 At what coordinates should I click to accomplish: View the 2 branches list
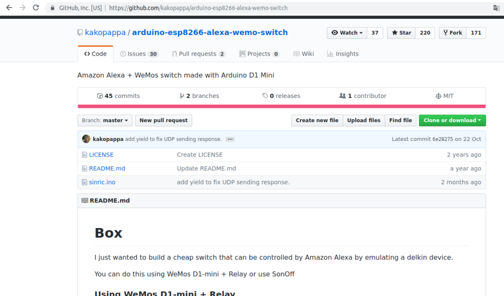199,96
